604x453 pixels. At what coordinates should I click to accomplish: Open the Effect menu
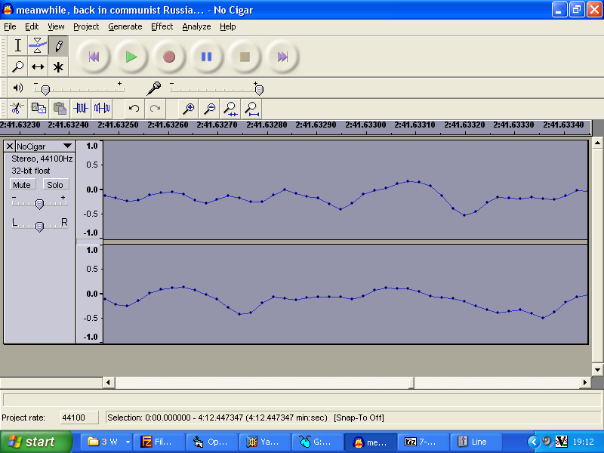(162, 26)
